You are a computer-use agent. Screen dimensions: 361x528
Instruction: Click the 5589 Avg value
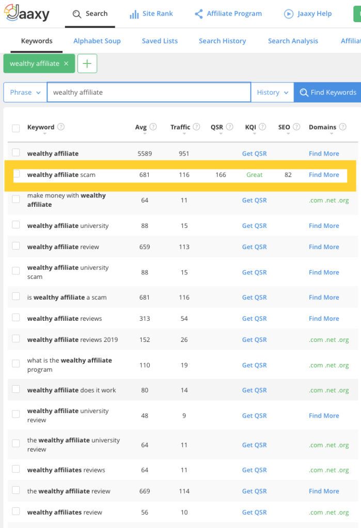point(145,154)
